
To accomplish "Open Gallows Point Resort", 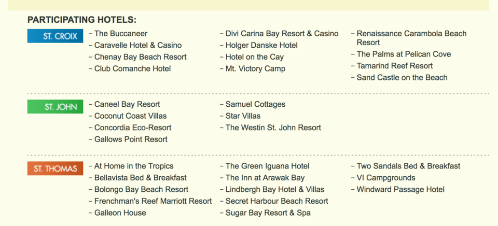I will [131, 139].
